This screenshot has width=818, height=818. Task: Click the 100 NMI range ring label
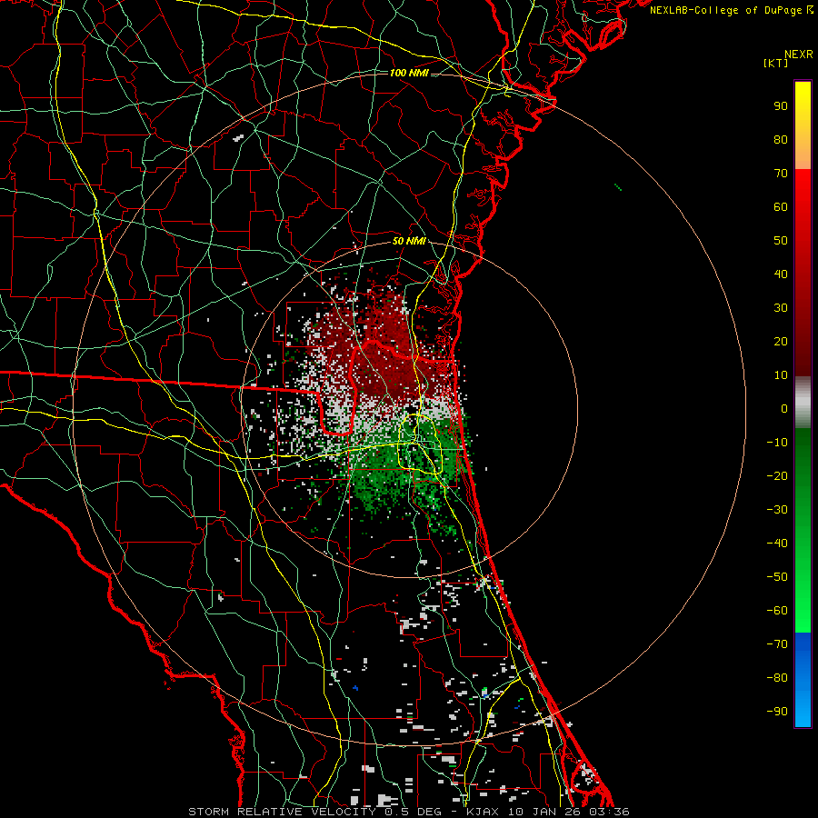pos(409,73)
